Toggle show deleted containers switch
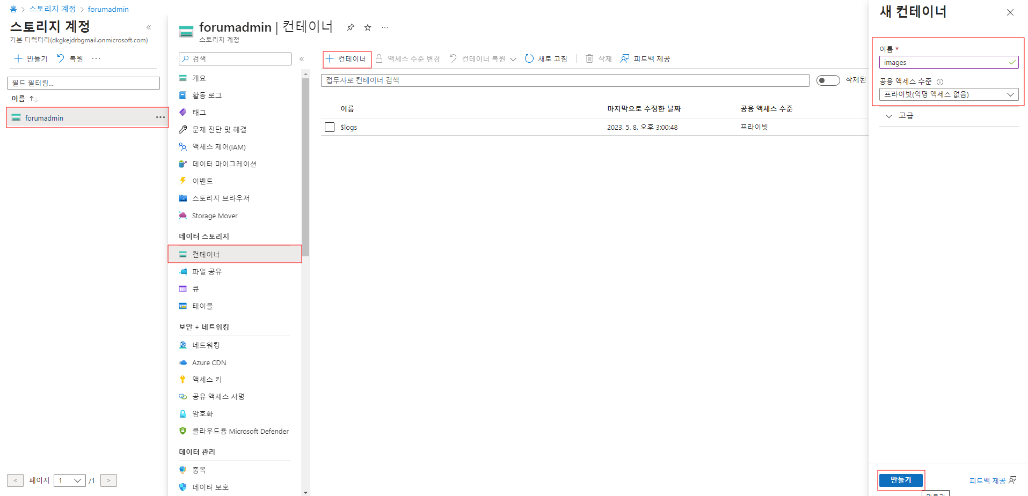Screen dimensions: 1028x496 tap(828, 80)
